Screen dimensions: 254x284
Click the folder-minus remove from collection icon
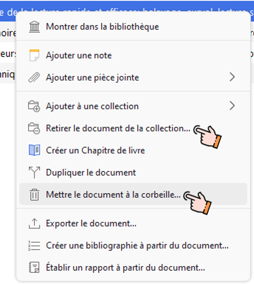(34, 128)
